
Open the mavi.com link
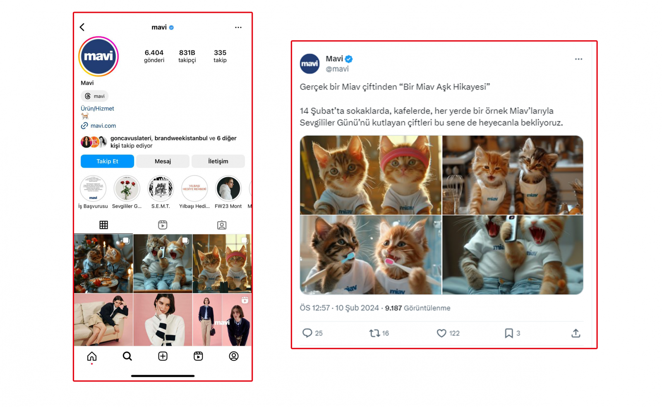pyautogui.click(x=103, y=126)
